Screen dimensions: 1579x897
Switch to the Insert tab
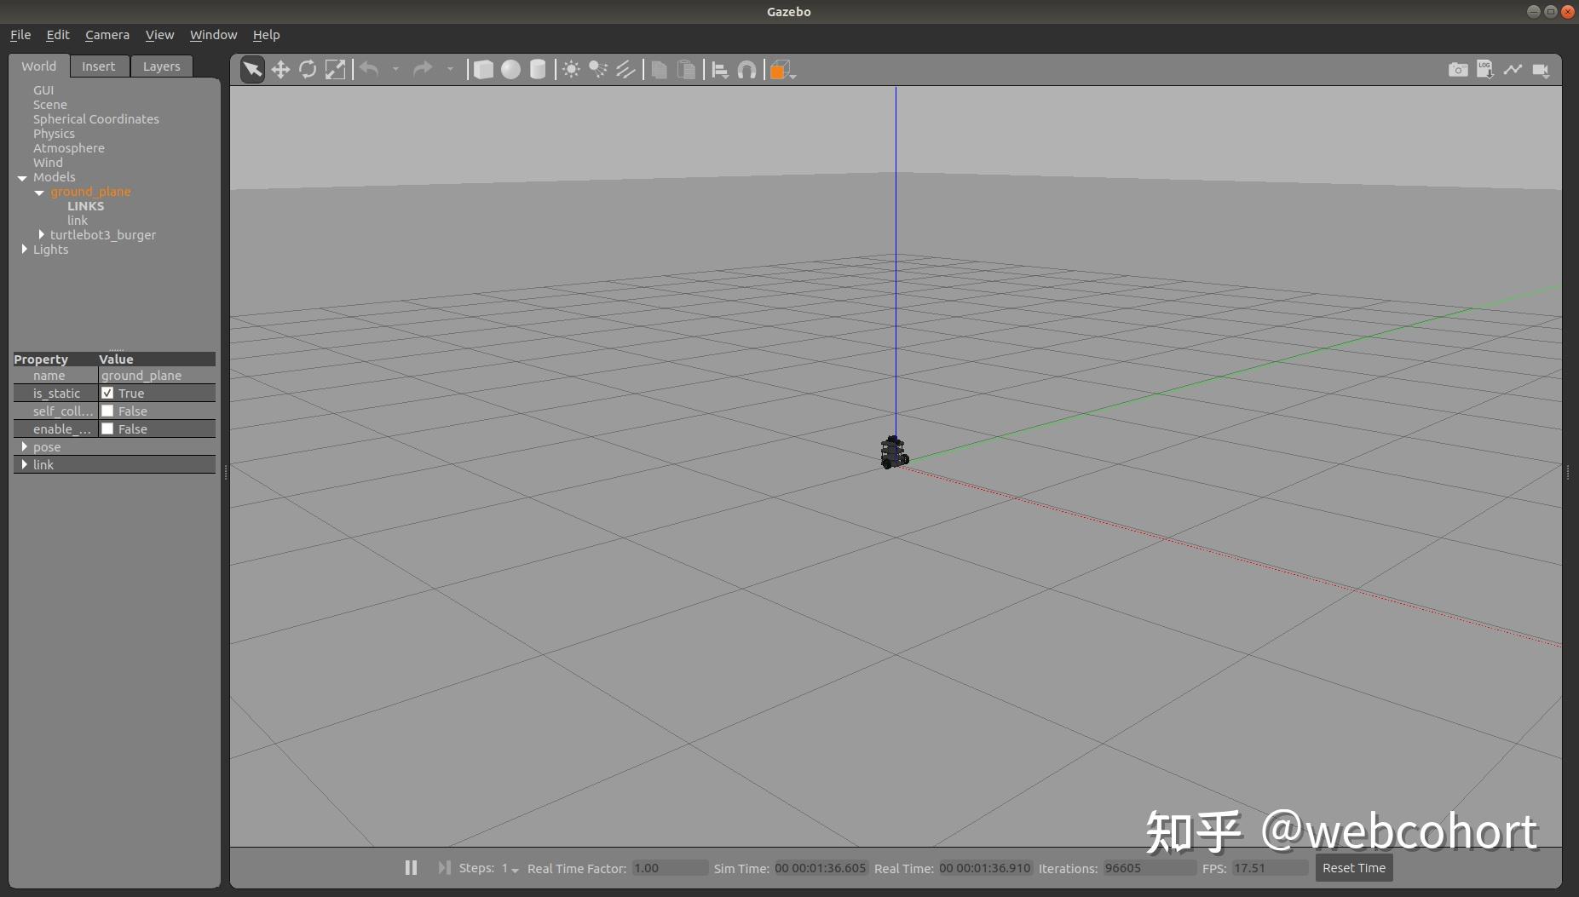tap(99, 66)
